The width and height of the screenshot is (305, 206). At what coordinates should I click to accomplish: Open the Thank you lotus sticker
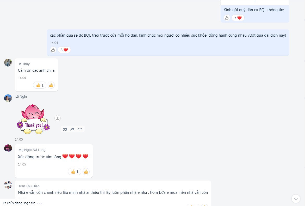(33, 119)
